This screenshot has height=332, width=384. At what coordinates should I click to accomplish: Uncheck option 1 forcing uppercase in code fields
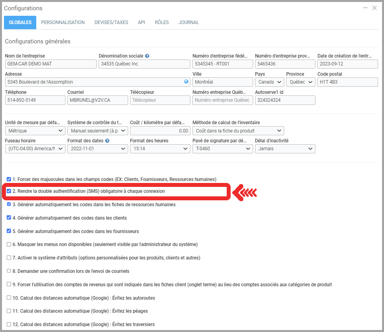click(x=9, y=179)
